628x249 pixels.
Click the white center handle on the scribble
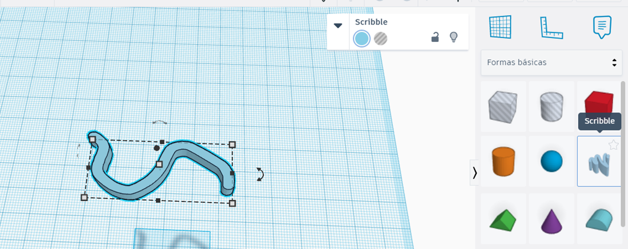pyautogui.click(x=159, y=164)
